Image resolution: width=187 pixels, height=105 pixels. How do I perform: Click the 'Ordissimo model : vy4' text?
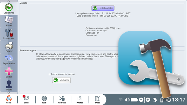coord(96,31)
